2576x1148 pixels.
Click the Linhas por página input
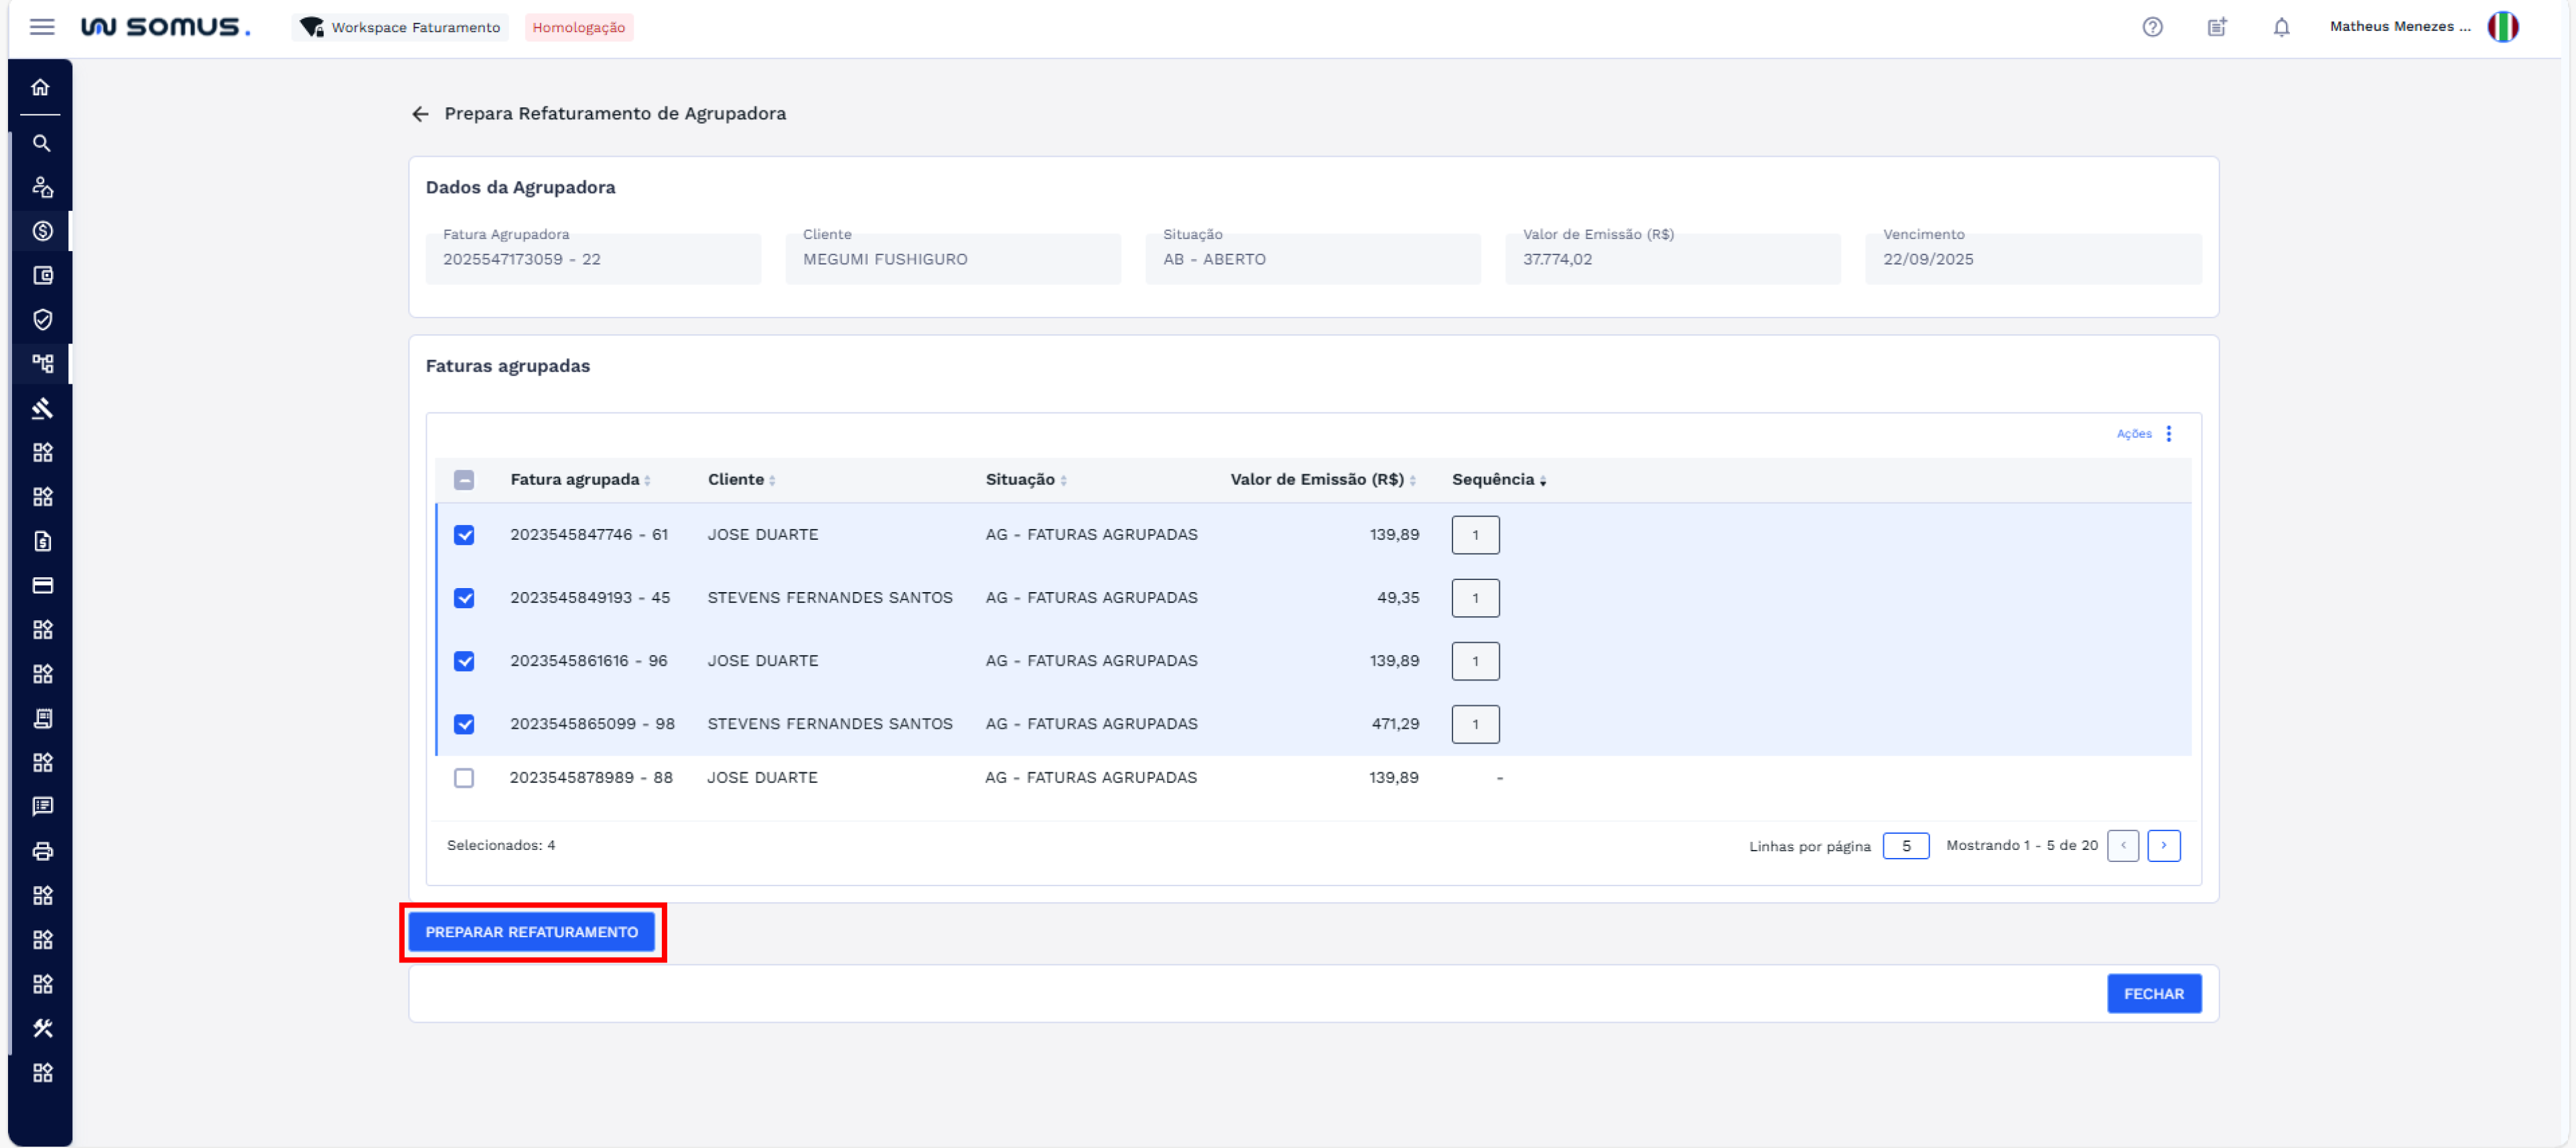click(1905, 846)
